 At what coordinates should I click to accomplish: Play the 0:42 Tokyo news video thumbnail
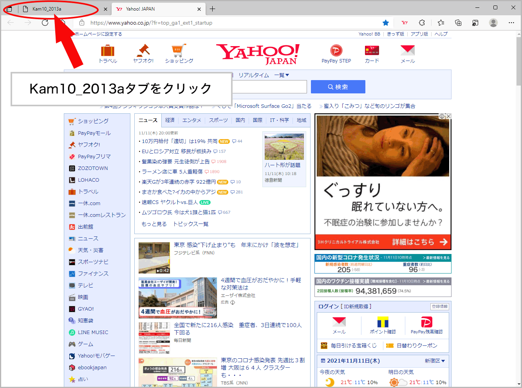[154, 258]
